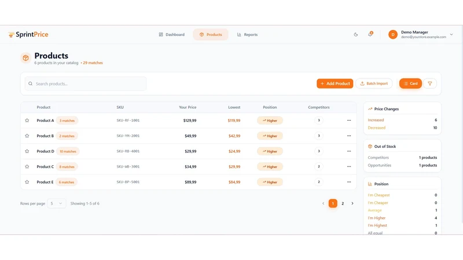Star Product D as favorite
The image size is (463, 260).
(27, 151)
